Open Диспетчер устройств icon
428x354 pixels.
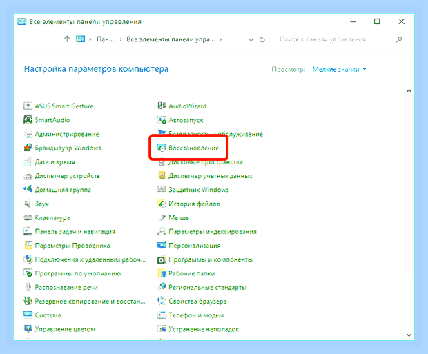tap(28, 175)
